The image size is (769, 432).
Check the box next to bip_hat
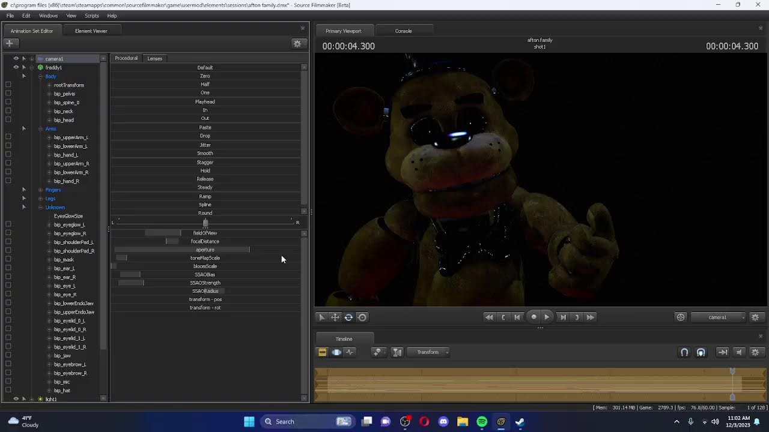point(8,391)
